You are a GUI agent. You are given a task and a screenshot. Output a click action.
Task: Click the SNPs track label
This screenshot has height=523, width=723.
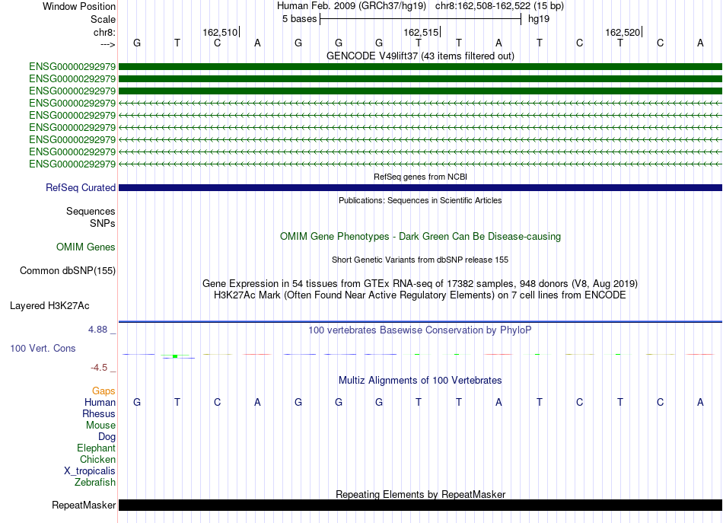(x=103, y=223)
